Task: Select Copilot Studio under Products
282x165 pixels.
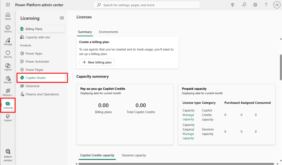Action: coord(36,78)
